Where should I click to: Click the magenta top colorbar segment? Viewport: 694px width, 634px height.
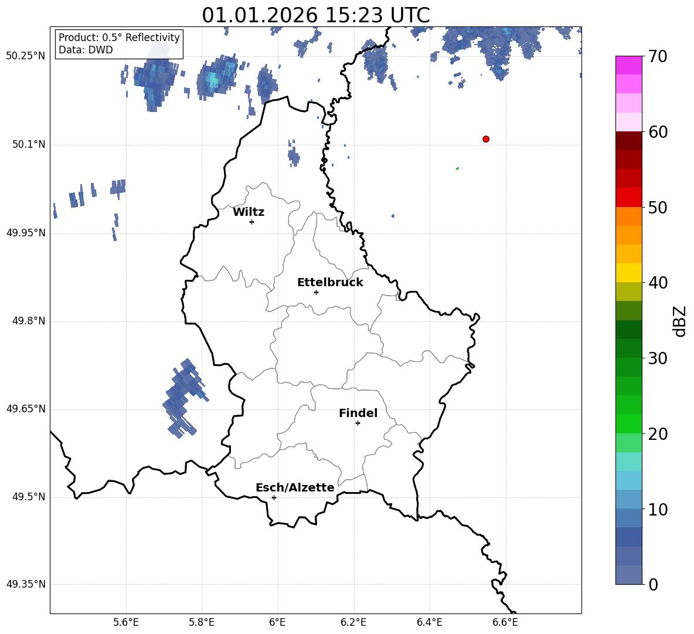pos(628,65)
